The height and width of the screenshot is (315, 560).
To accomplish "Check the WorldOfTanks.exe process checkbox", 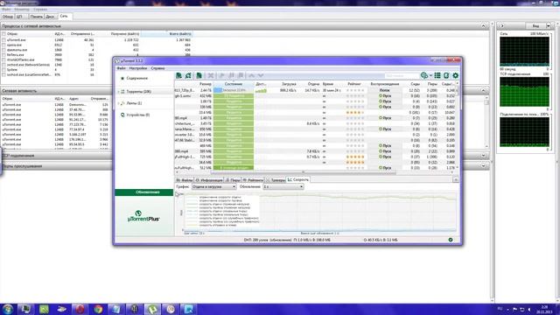I will tap(3, 60).
